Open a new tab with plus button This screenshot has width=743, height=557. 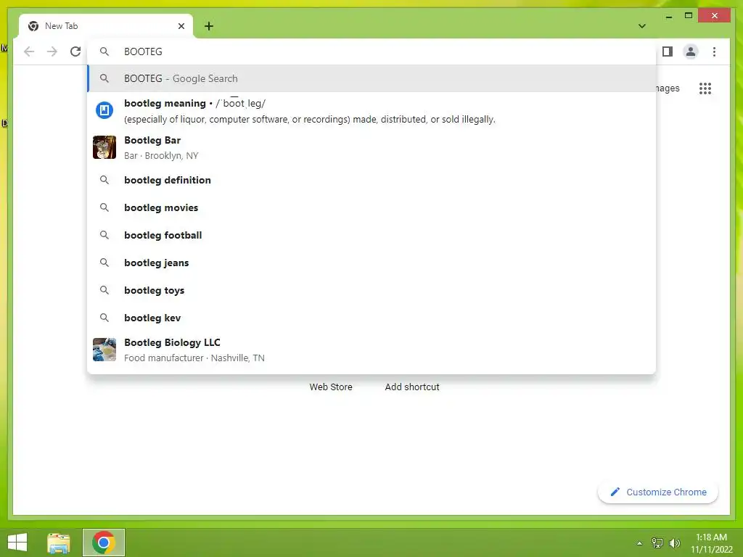pos(209,26)
